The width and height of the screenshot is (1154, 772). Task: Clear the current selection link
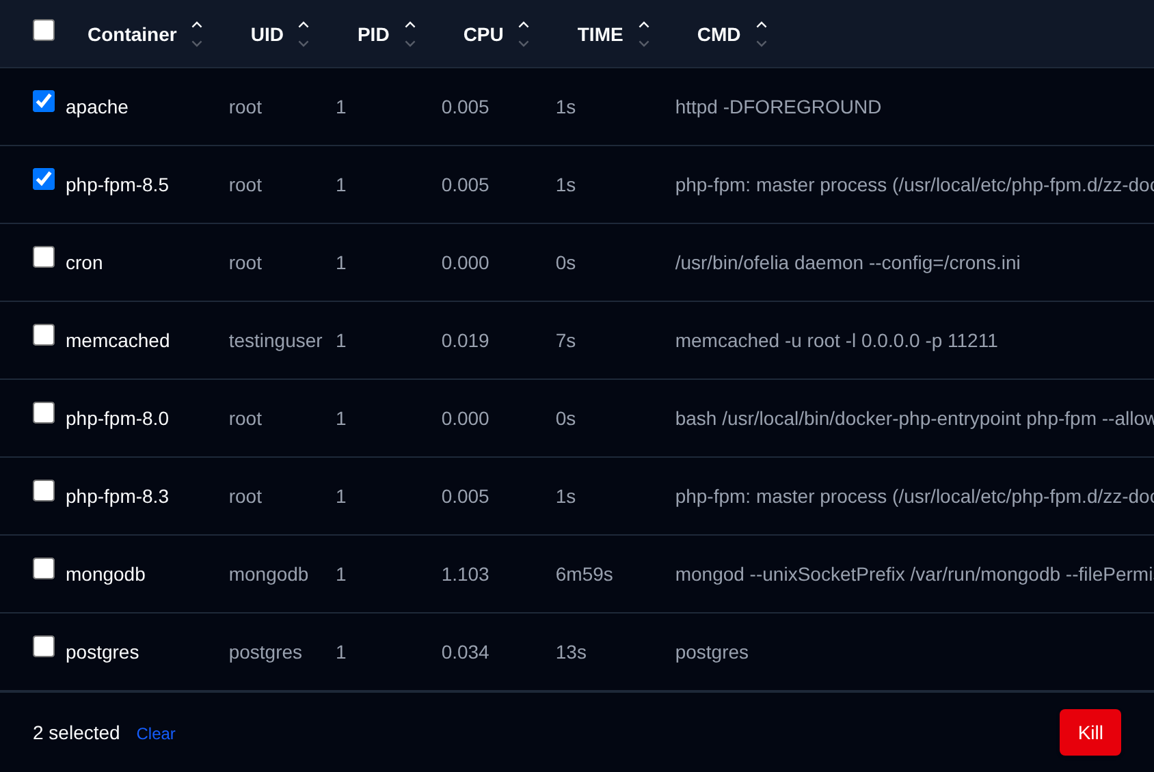coord(156,734)
